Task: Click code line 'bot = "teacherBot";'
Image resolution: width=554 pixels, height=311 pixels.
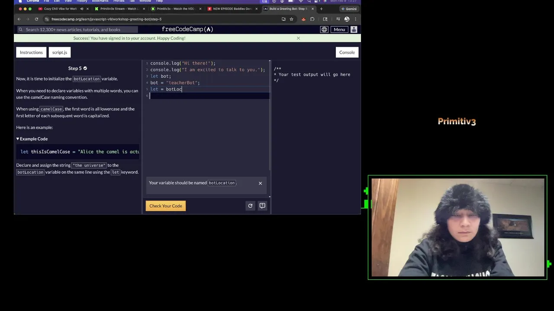Action: click(x=175, y=83)
